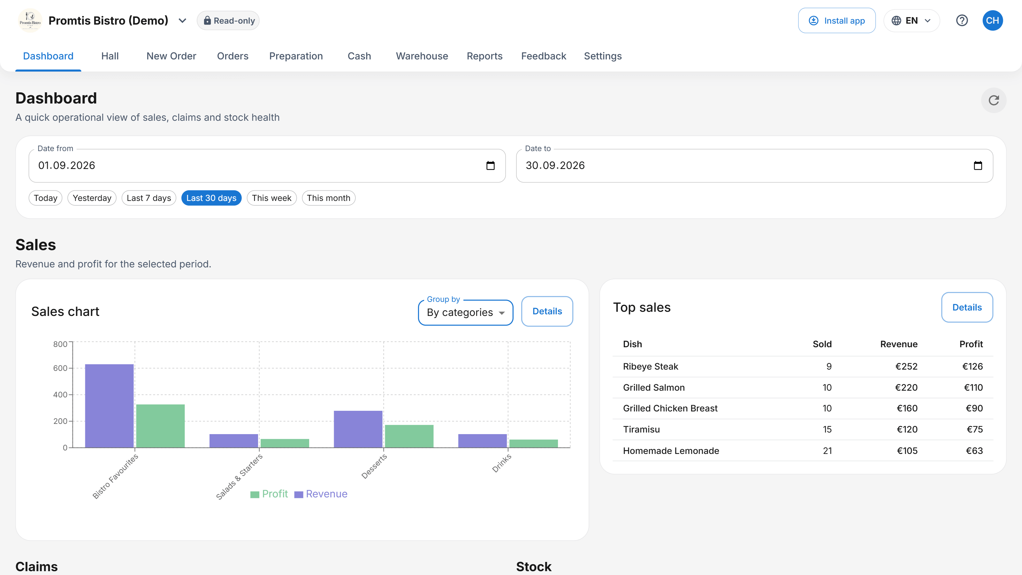Toggle the Revenue series in chart legend
This screenshot has height=575, width=1022.
(x=321, y=494)
